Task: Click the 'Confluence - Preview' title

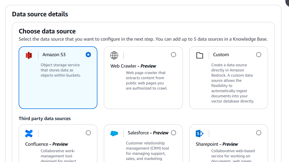Action: (x=47, y=144)
